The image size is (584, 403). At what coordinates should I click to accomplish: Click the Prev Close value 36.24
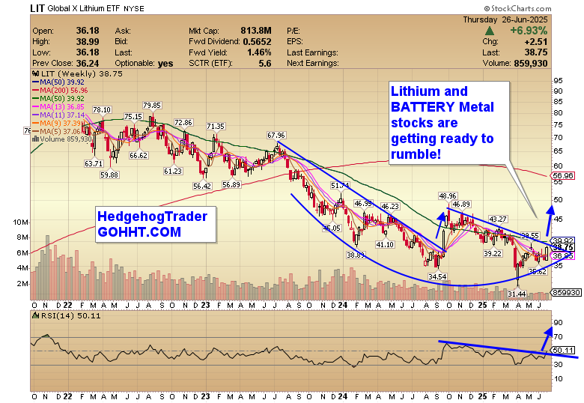tap(88, 63)
